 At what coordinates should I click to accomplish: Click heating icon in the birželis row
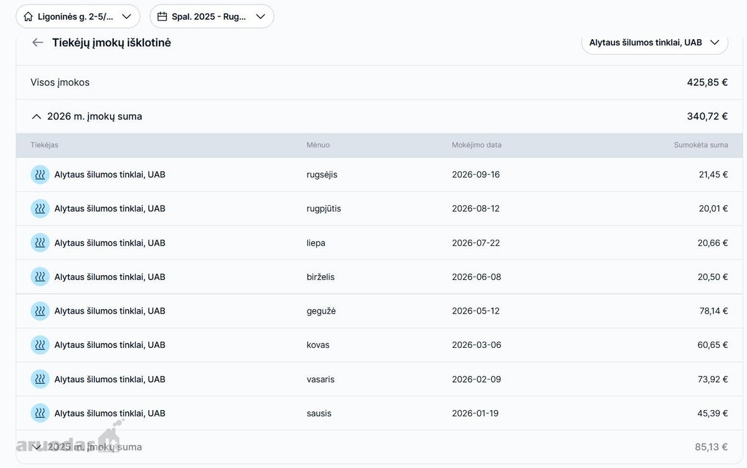coord(40,277)
